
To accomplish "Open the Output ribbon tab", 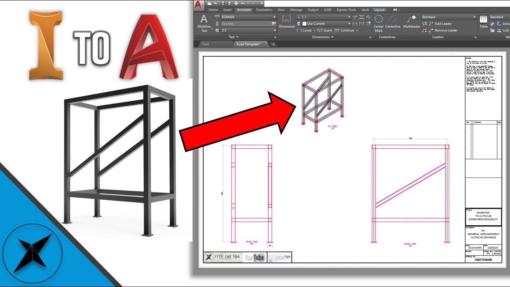I will tap(313, 10).
